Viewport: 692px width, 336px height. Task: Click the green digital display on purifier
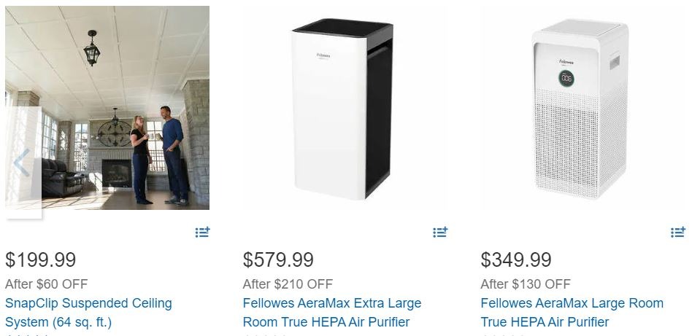(566, 78)
